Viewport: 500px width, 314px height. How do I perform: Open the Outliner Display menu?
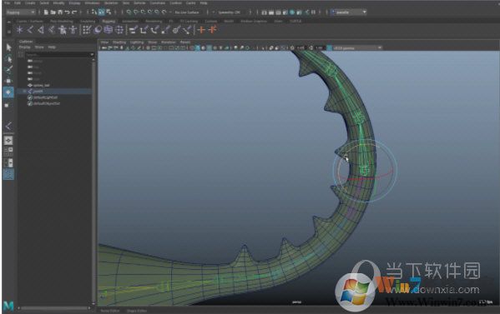click(24, 47)
